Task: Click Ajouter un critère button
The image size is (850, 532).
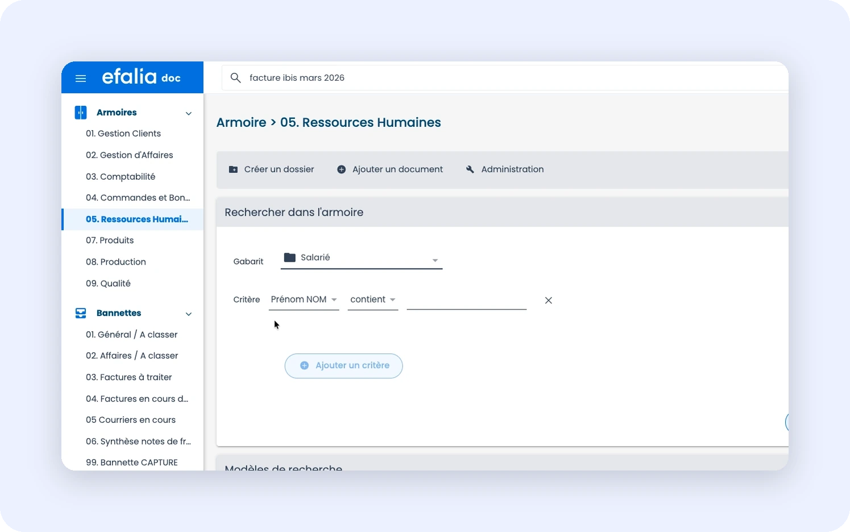Action: [343, 366]
